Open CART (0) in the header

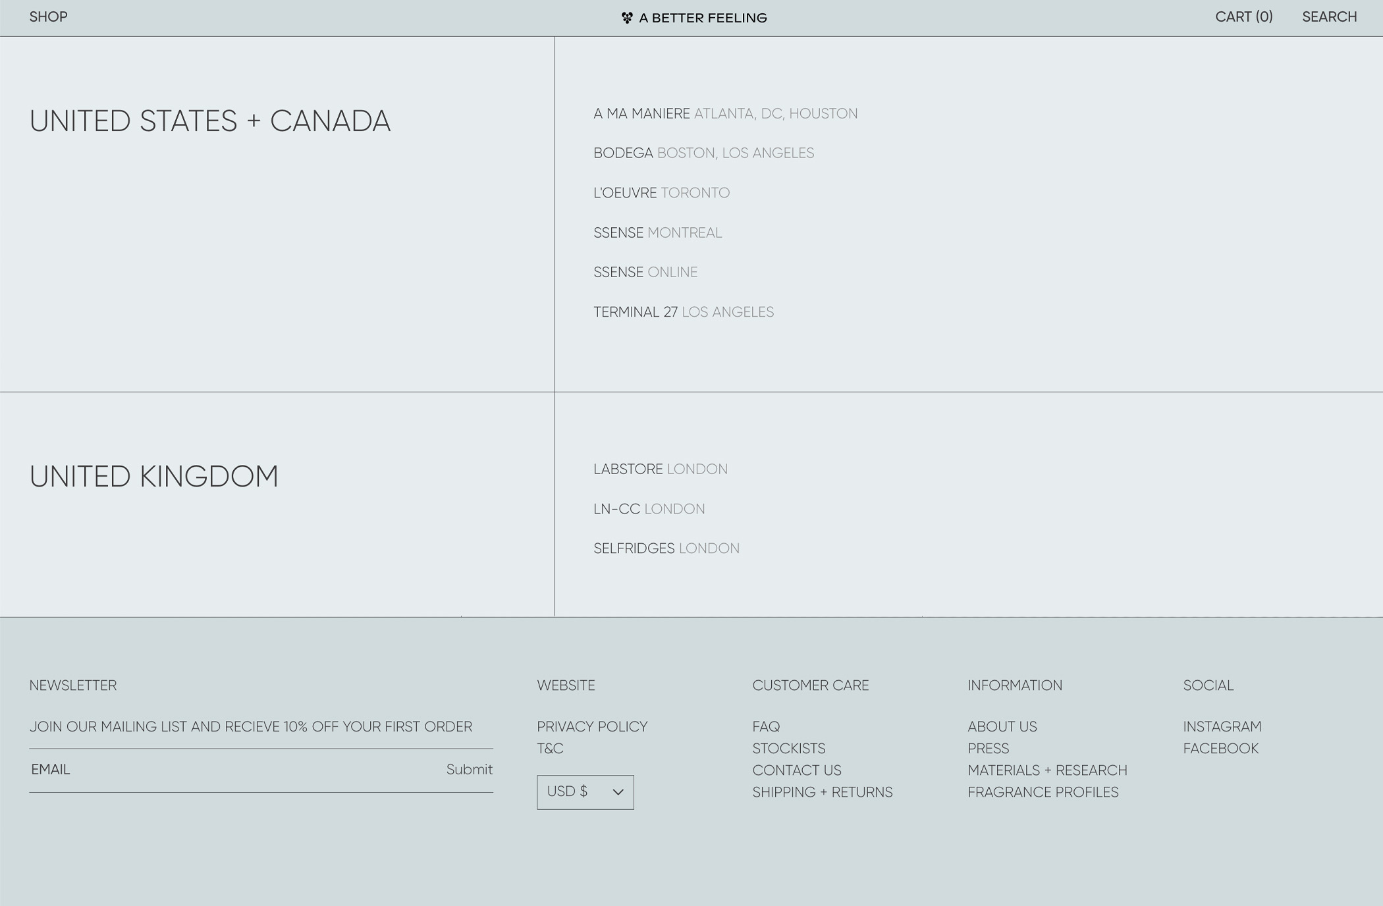click(1243, 17)
